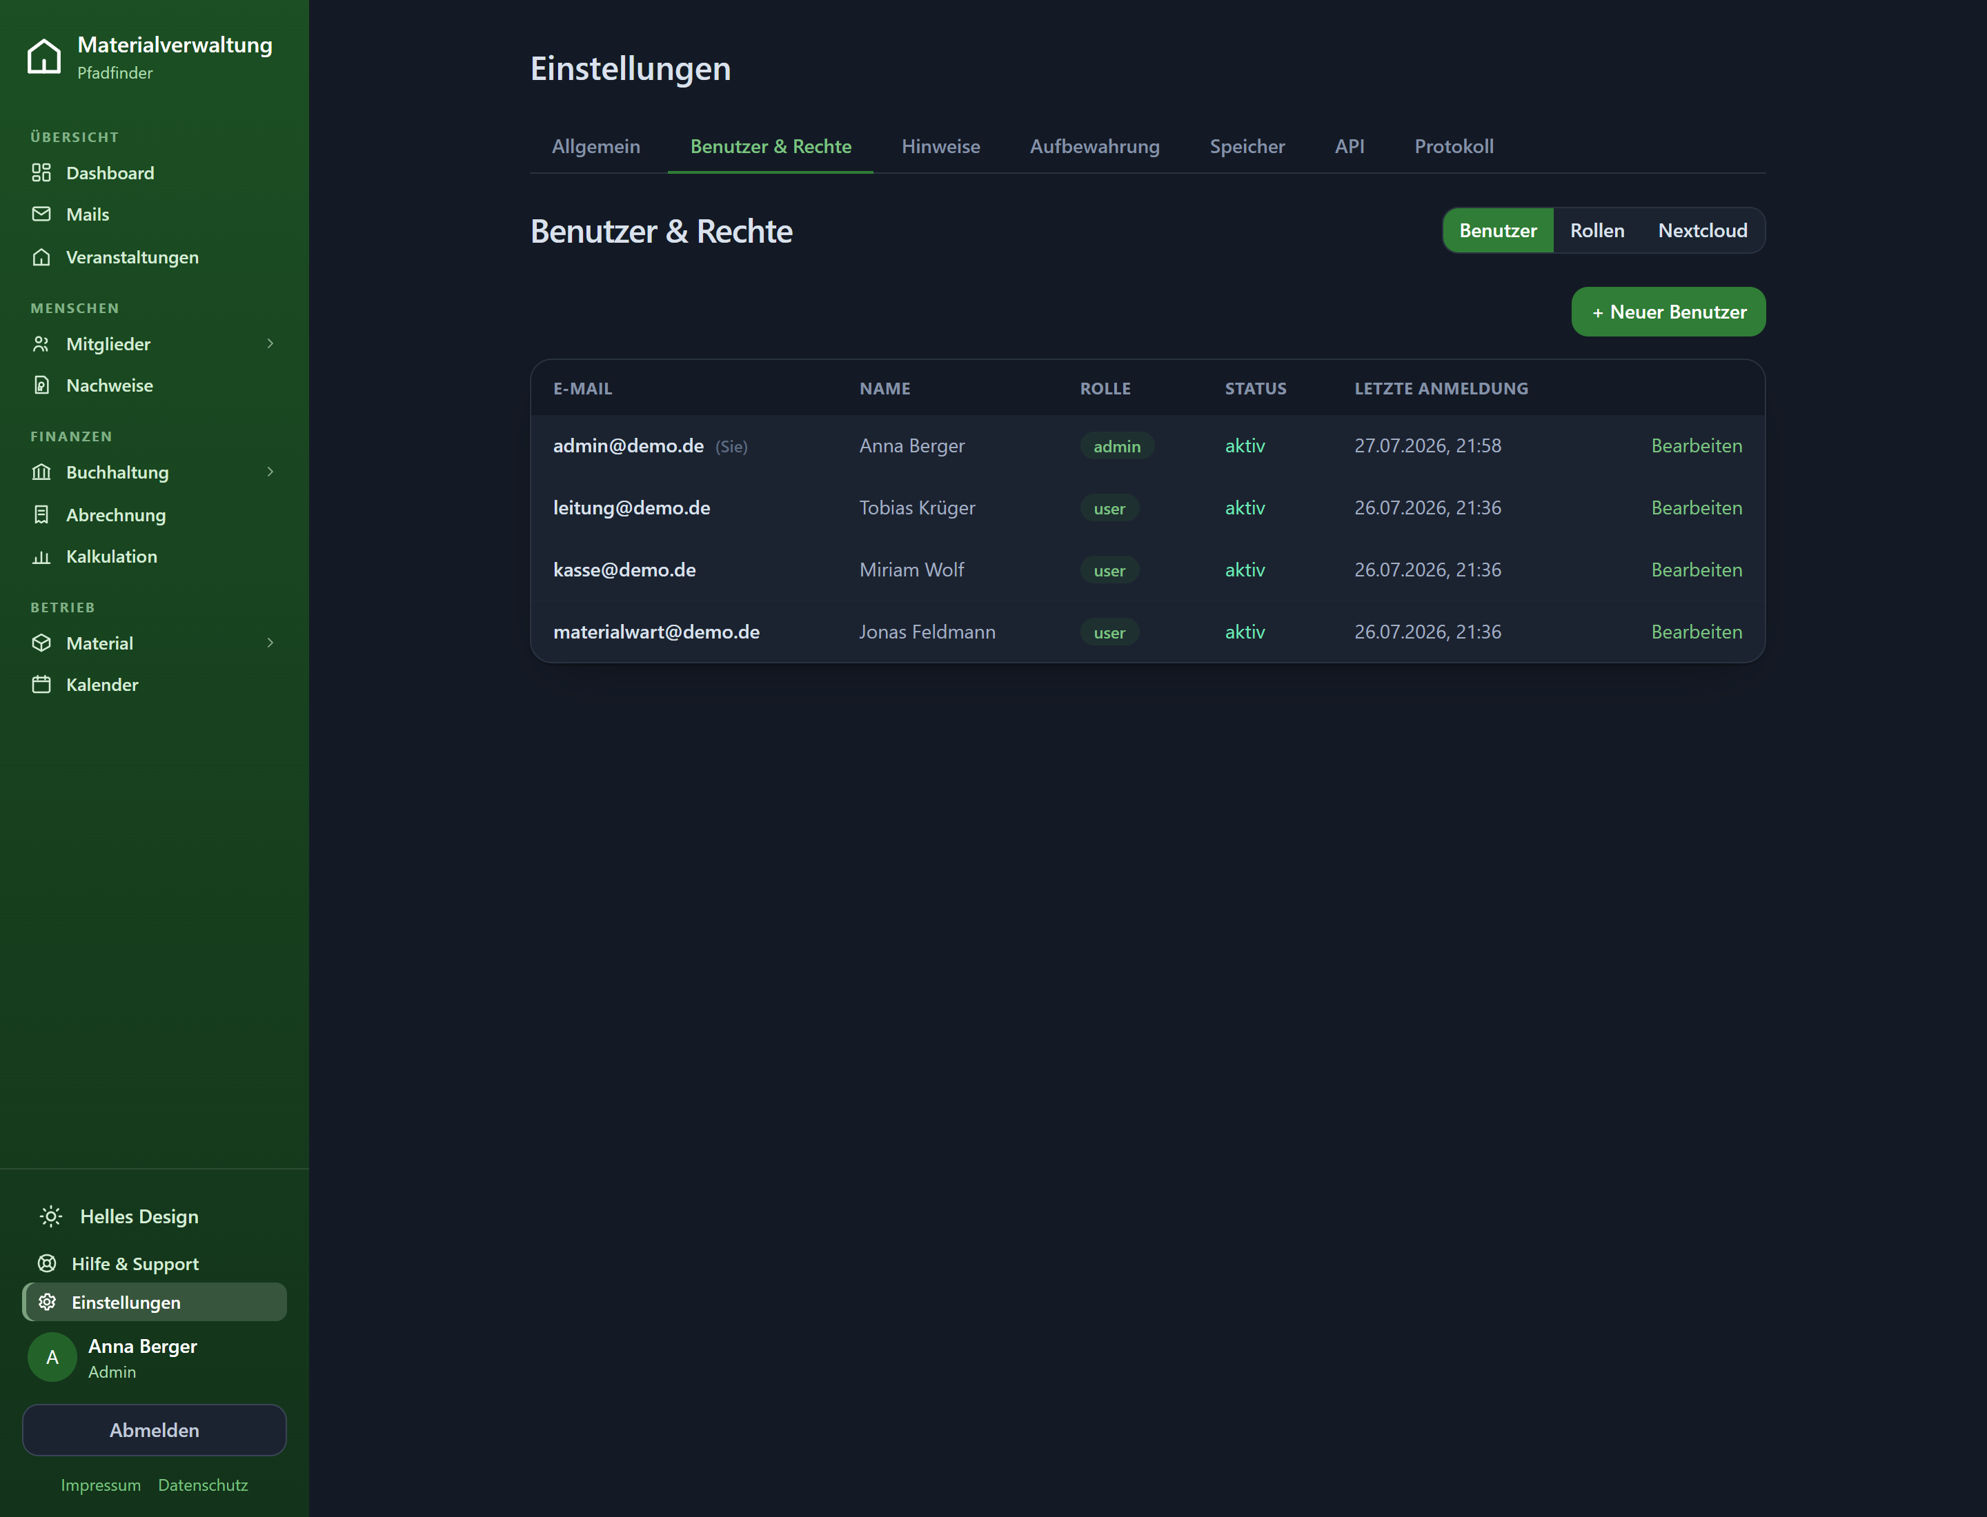Expand the Mitglieder submenu chevron
The image size is (1987, 1517).
click(270, 343)
